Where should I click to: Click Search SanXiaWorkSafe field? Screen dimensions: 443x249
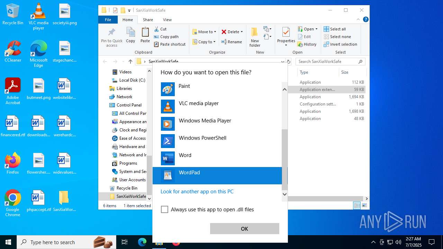click(x=331, y=62)
